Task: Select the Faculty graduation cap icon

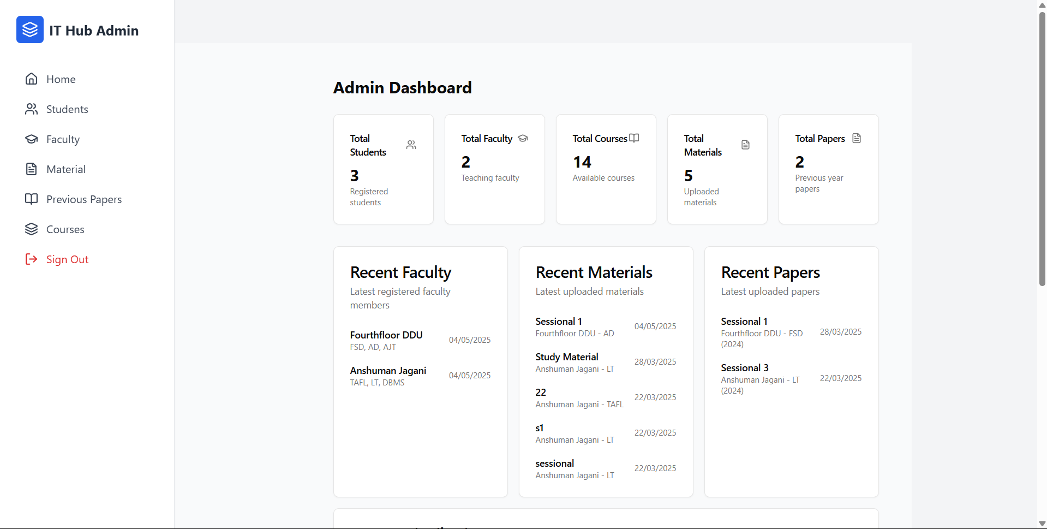Action: tap(32, 139)
